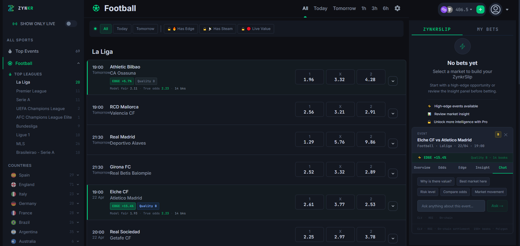Viewport: 520px width, 246px height.
Task: Click the 'Why is there value?' prompt
Action: click(435, 181)
